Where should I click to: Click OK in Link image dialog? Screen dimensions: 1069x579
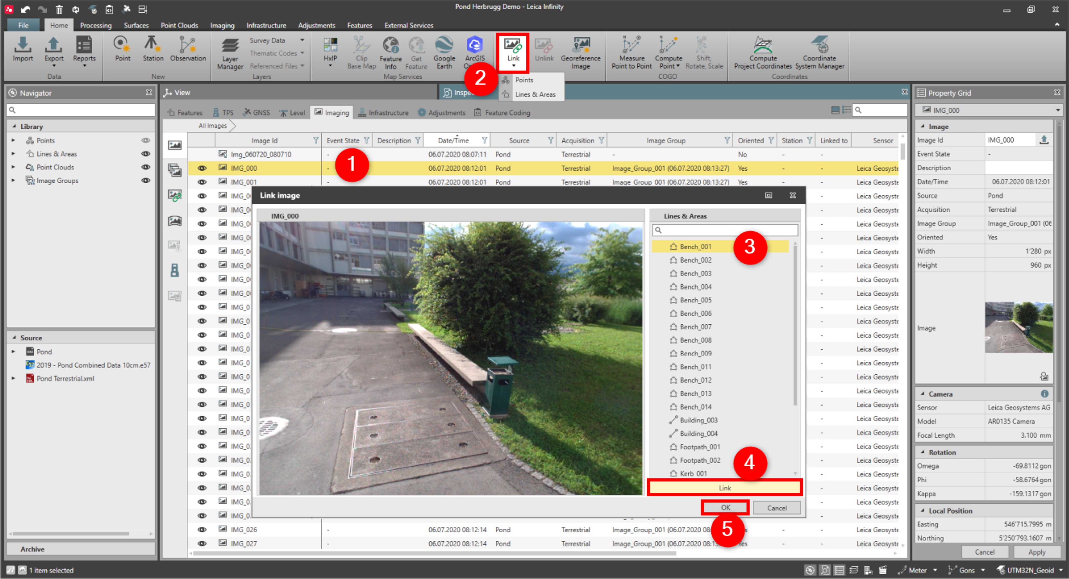[x=725, y=508]
